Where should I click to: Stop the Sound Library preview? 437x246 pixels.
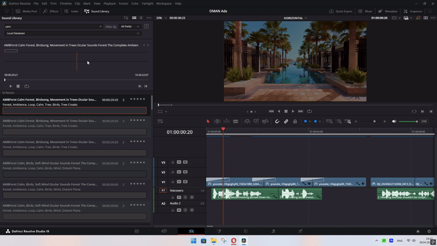(x=18, y=86)
